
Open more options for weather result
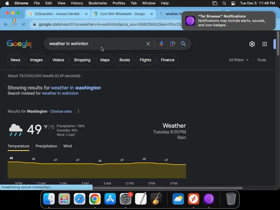pyautogui.click(x=78, y=111)
